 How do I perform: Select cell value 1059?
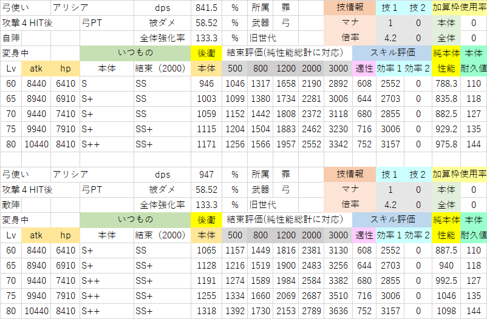tap(206, 114)
